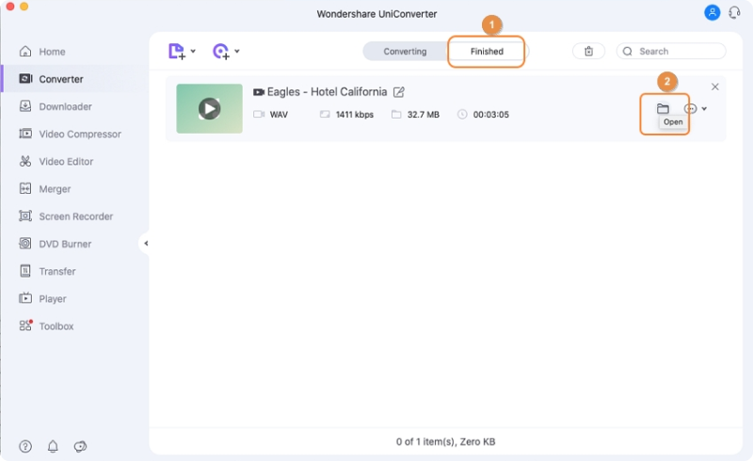Image resolution: width=753 pixels, height=461 pixels.
Task: Expand the more options arrow on file row
Action: [x=704, y=109]
